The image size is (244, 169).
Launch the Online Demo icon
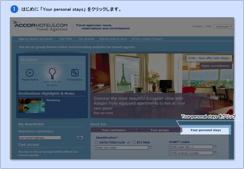(75, 73)
